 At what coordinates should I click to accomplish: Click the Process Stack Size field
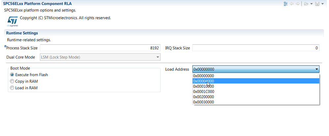tap(100, 48)
